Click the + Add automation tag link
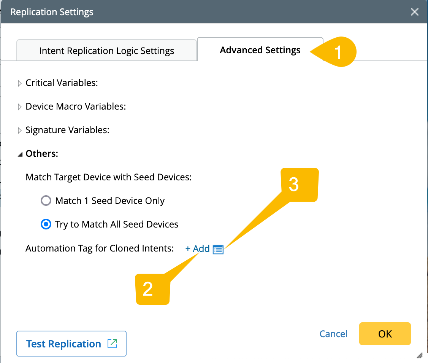Image resolution: width=428 pixels, height=363 pixels. [x=197, y=249]
